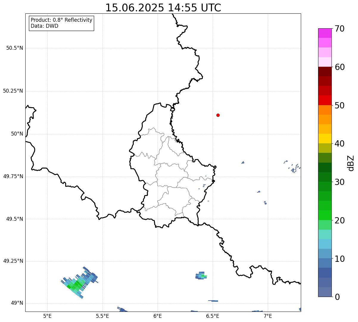The height and width of the screenshot is (322, 358).
Task: Click the dBZ colorbar axis label
Action: [351, 163]
